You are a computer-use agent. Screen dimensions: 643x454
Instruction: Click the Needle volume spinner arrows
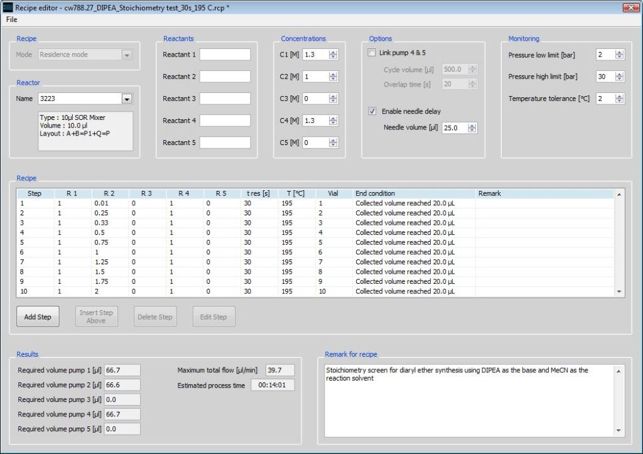472,128
